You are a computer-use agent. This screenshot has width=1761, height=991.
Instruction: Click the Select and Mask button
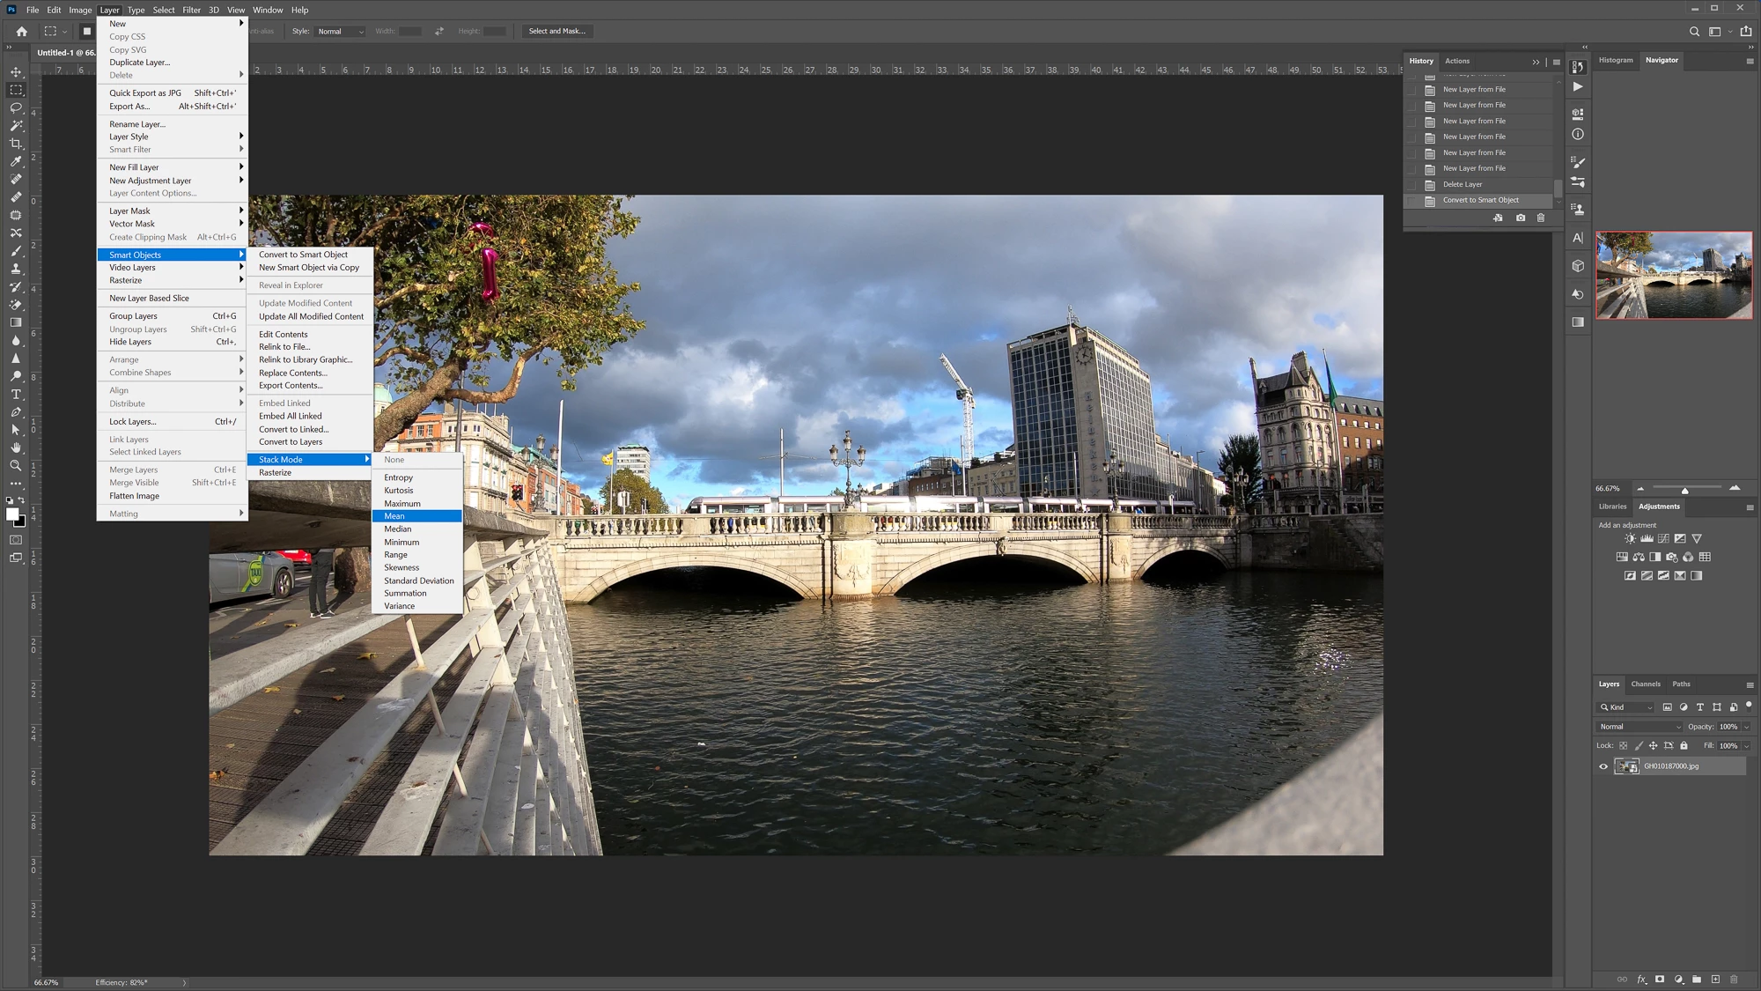[556, 31]
